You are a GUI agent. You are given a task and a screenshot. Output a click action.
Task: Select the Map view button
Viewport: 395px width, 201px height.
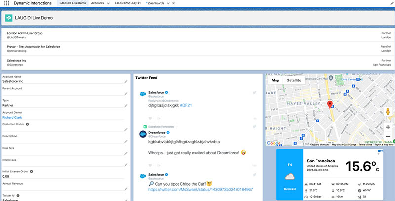(x=276, y=80)
